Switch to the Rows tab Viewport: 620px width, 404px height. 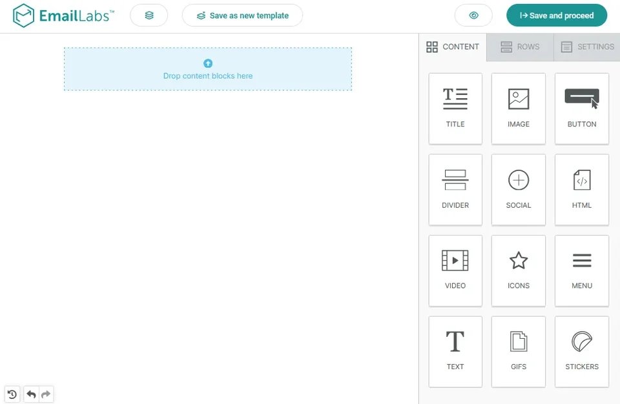520,47
